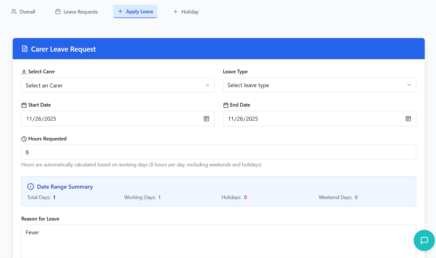Open the Leave Requests tab
Screen dimensions: 436x258
tap(77, 12)
